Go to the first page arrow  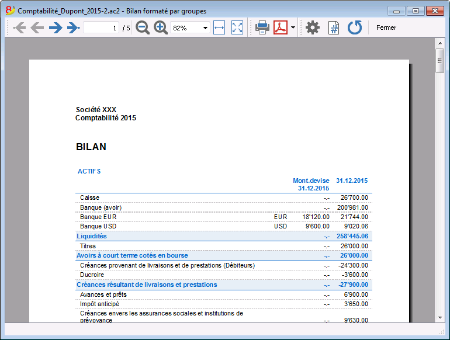tap(19, 28)
